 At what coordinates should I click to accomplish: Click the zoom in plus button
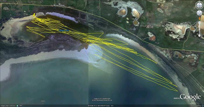click(199, 23)
